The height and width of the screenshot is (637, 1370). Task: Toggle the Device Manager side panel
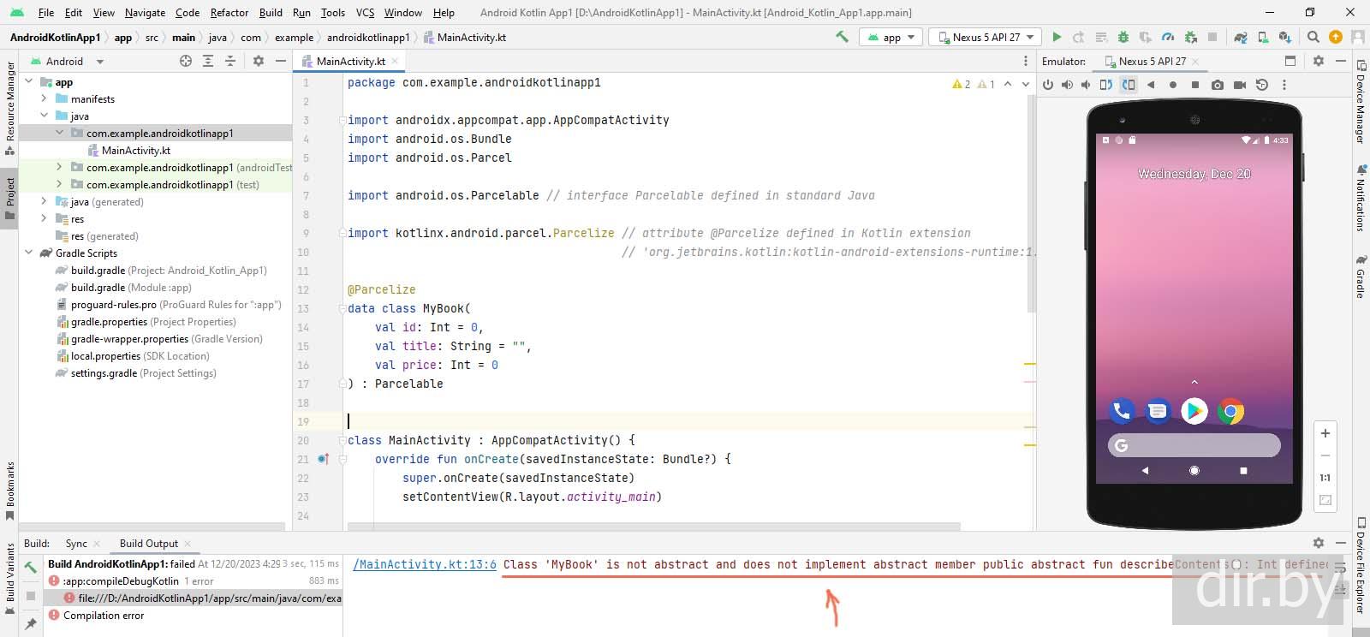pyautogui.click(x=1361, y=107)
